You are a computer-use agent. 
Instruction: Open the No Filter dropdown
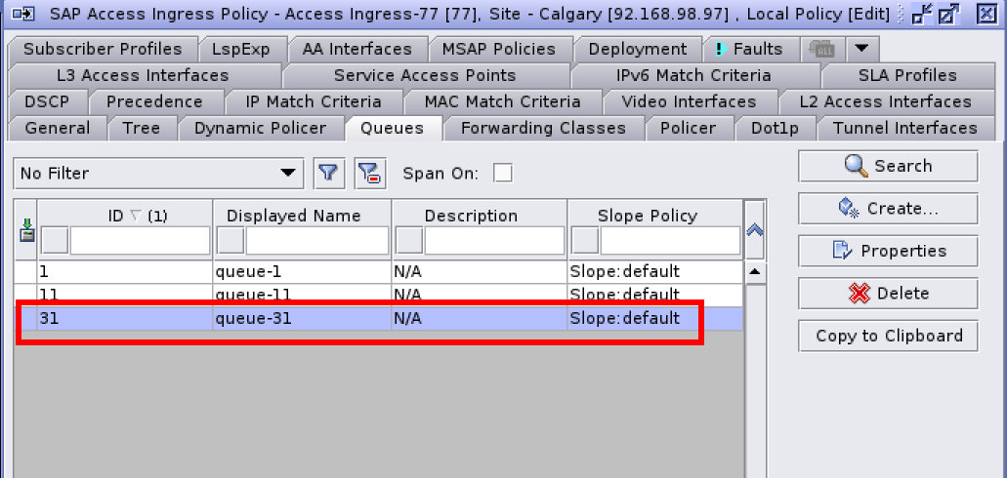click(156, 174)
